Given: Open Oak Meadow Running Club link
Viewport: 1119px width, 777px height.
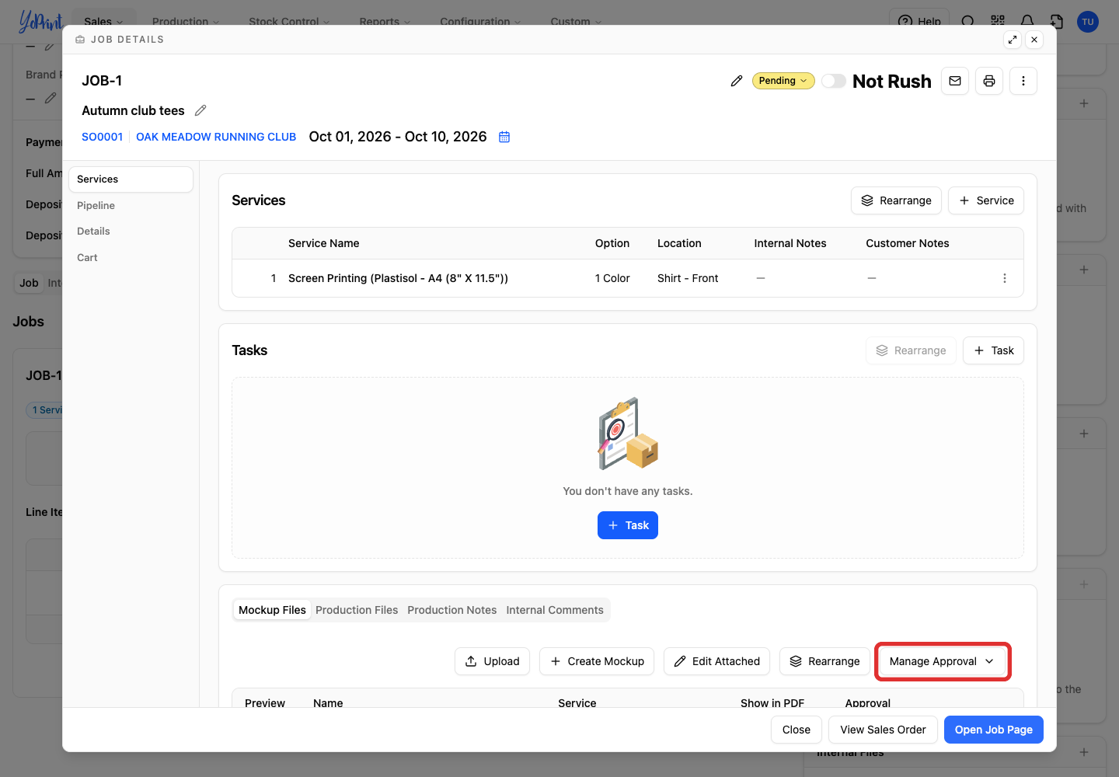Looking at the screenshot, I should click(216, 137).
